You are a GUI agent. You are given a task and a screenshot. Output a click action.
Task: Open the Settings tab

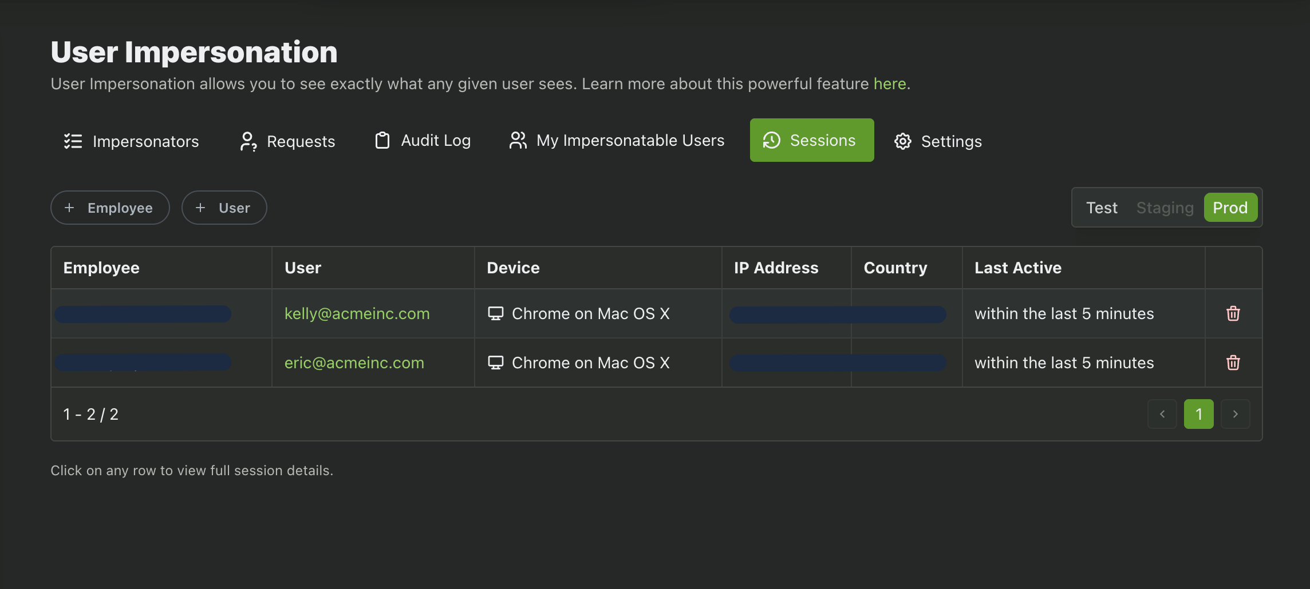938,141
